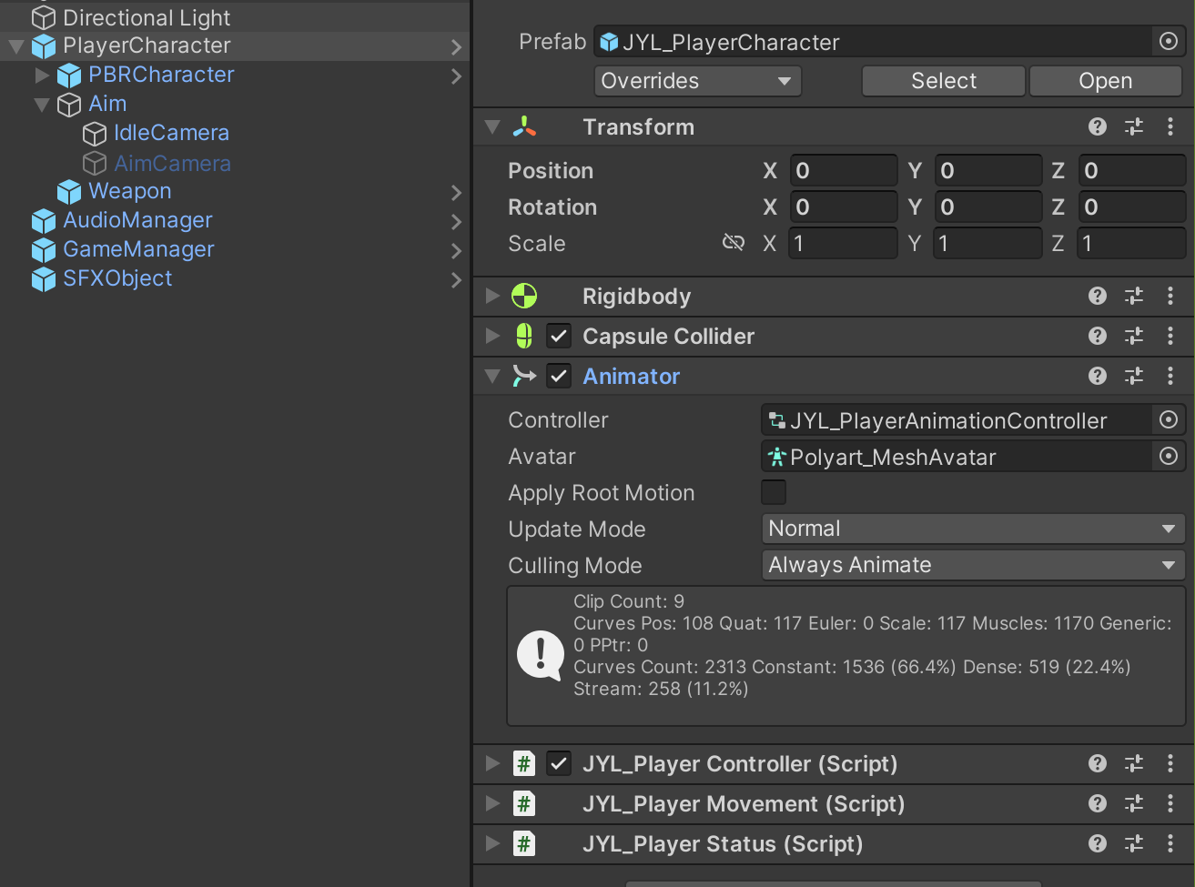Click the Polyart_MeshAvatar field
Screen dimensions: 1195x887
pyautogui.click(x=958, y=456)
